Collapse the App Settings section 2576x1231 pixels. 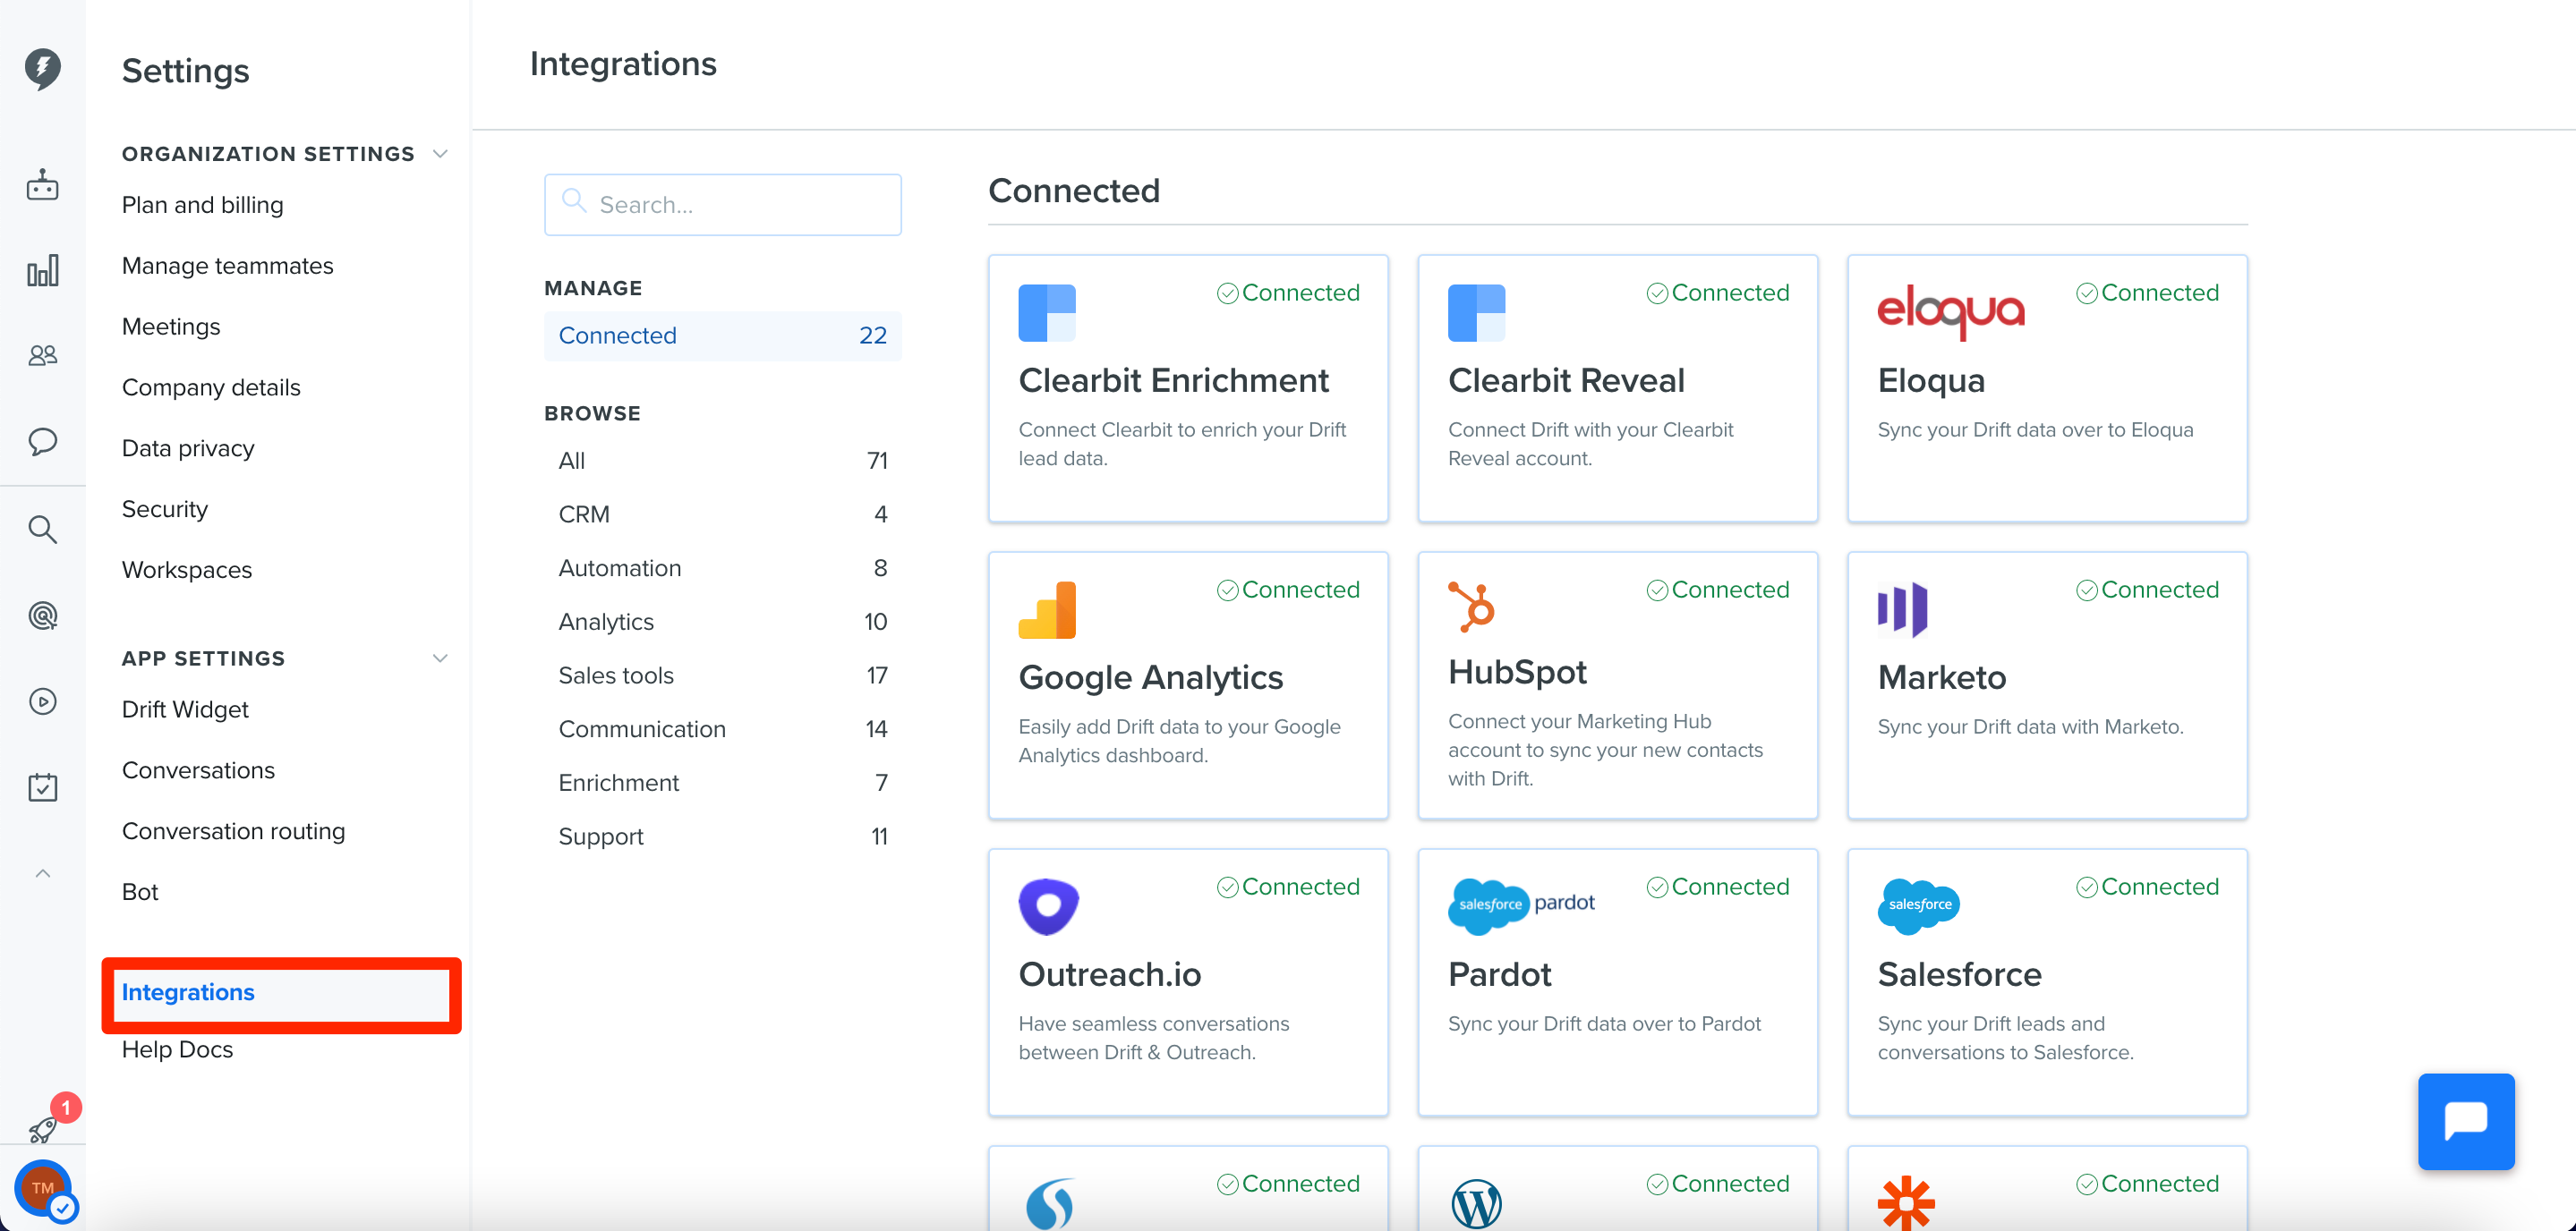440,658
